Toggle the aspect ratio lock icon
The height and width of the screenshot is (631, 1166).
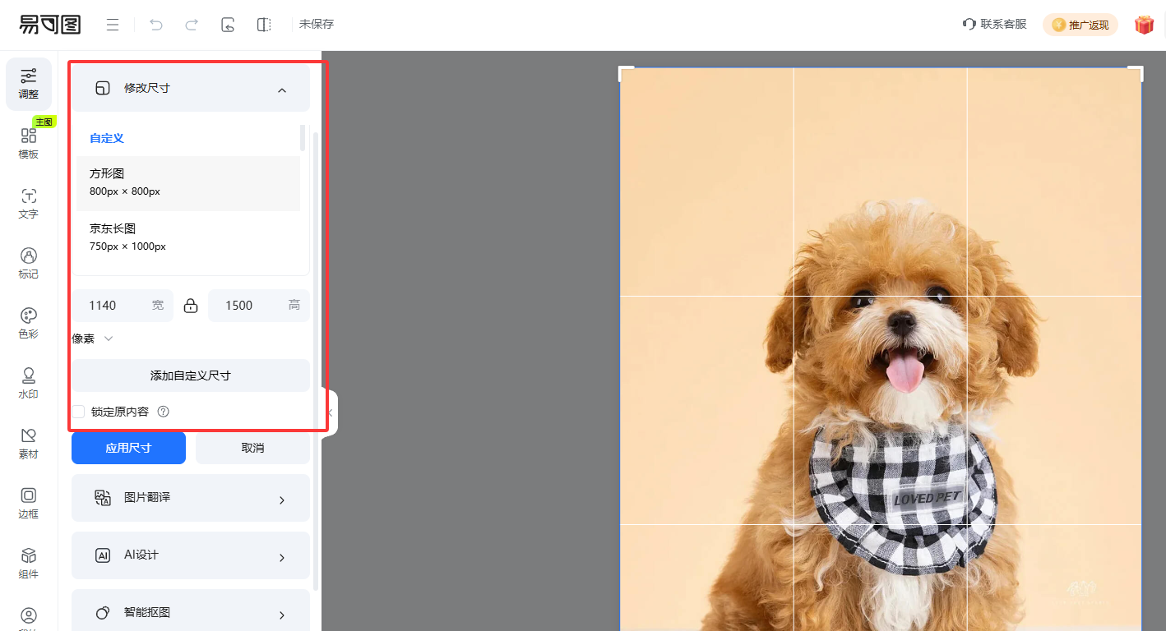(191, 306)
